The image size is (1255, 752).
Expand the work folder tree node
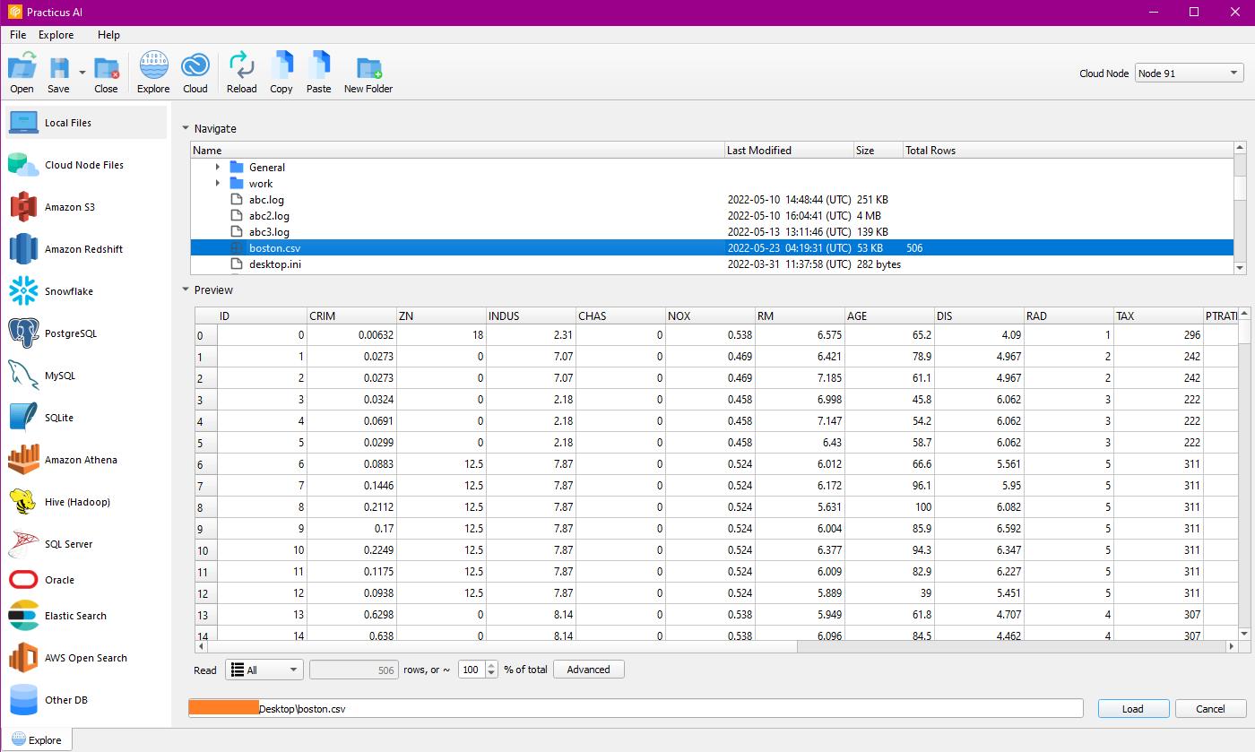217,184
